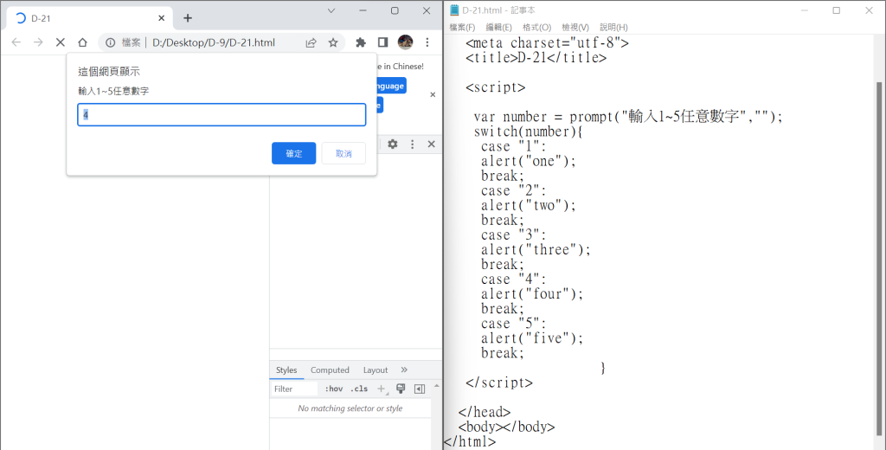Focus the prompt input field containing 4

coord(221,115)
